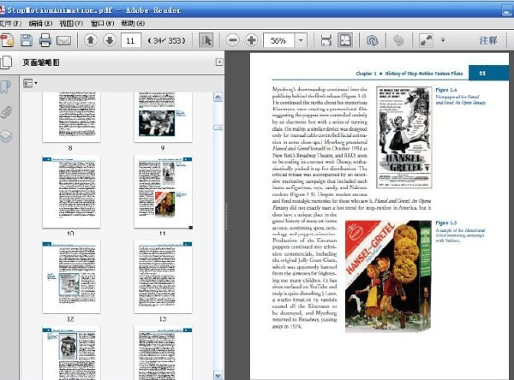
Task: Open the layers panel icon in the sidebar
Action: pos(6,137)
